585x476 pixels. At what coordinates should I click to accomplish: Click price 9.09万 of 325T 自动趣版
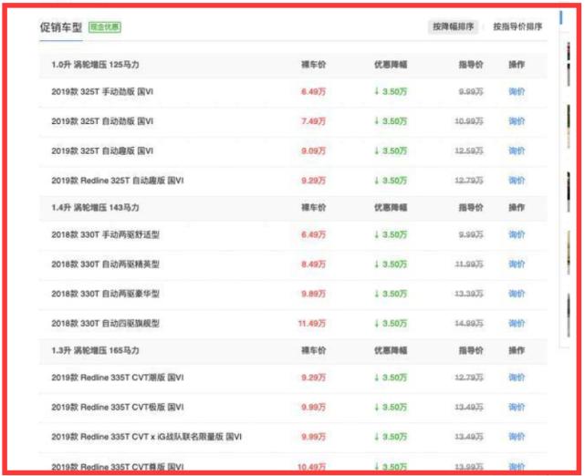[x=313, y=151]
